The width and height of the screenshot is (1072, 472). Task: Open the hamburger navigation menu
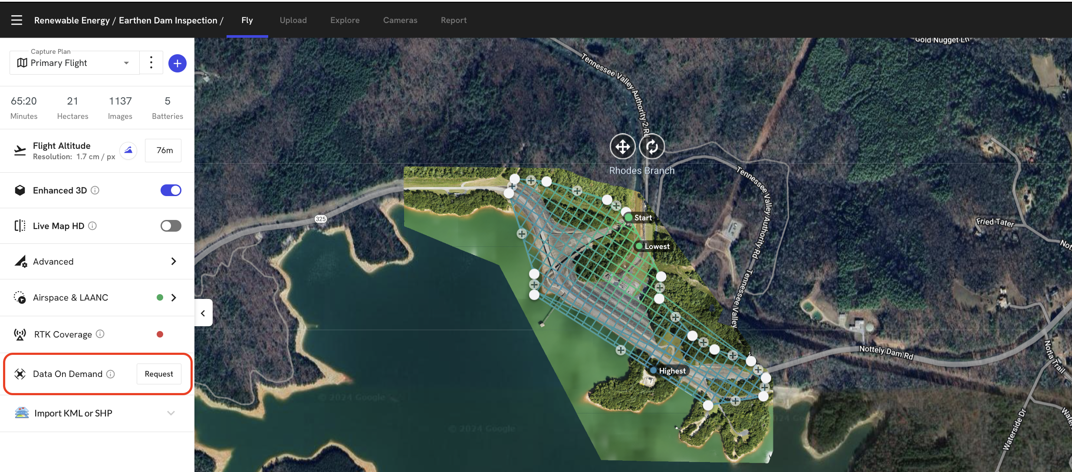pyautogui.click(x=16, y=20)
